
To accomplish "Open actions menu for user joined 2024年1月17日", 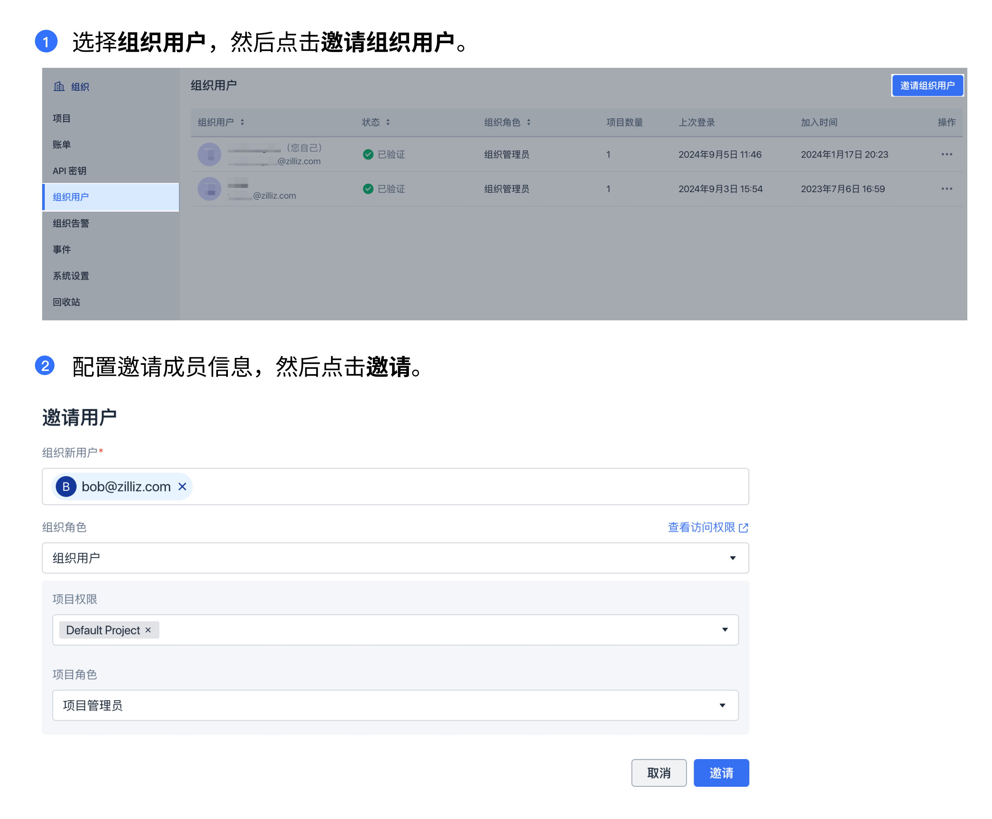I will [x=946, y=154].
